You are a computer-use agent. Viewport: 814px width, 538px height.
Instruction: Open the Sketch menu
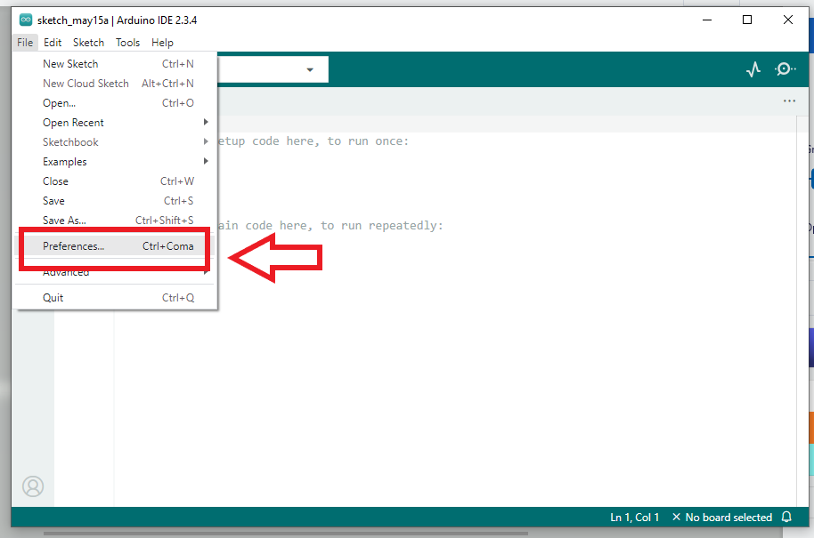tap(88, 43)
